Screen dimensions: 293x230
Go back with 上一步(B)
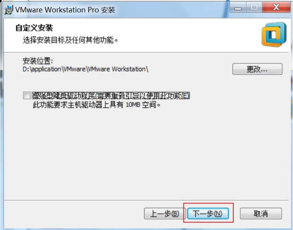click(x=164, y=213)
